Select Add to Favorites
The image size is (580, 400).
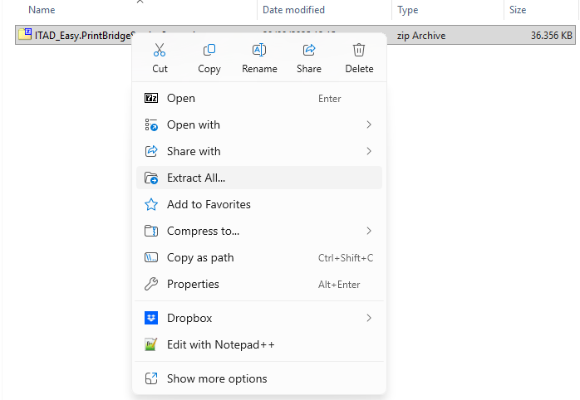pyautogui.click(x=209, y=204)
